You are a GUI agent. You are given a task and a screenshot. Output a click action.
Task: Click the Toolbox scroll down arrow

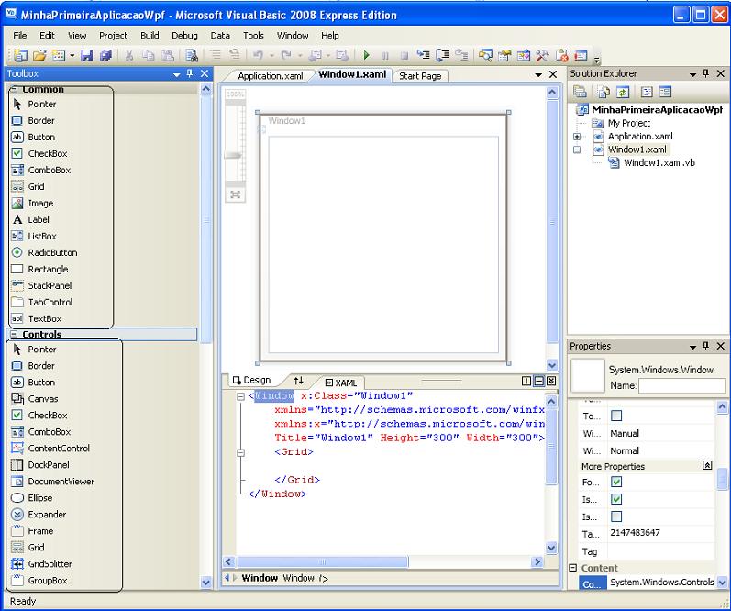[x=205, y=582]
